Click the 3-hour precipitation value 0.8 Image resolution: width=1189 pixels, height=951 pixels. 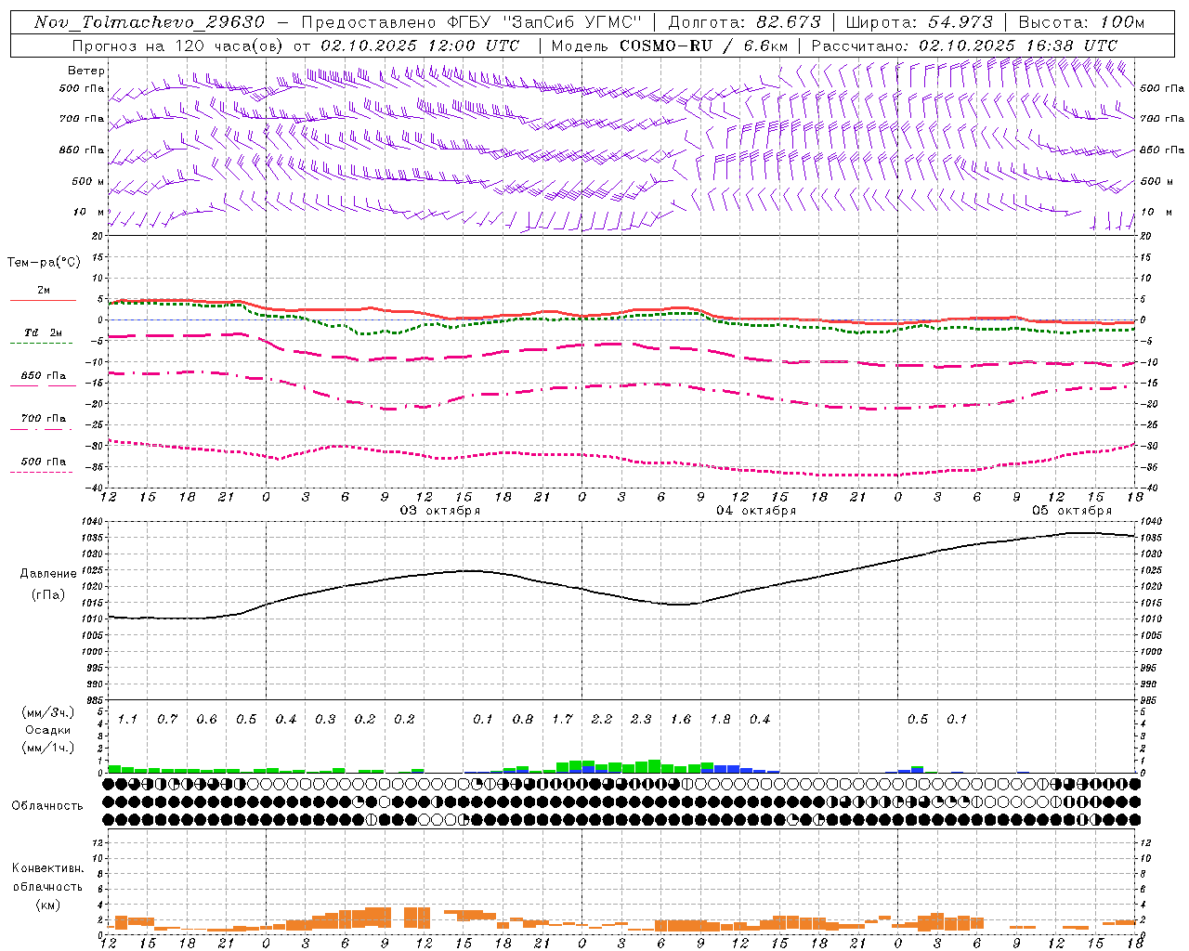coord(523,720)
